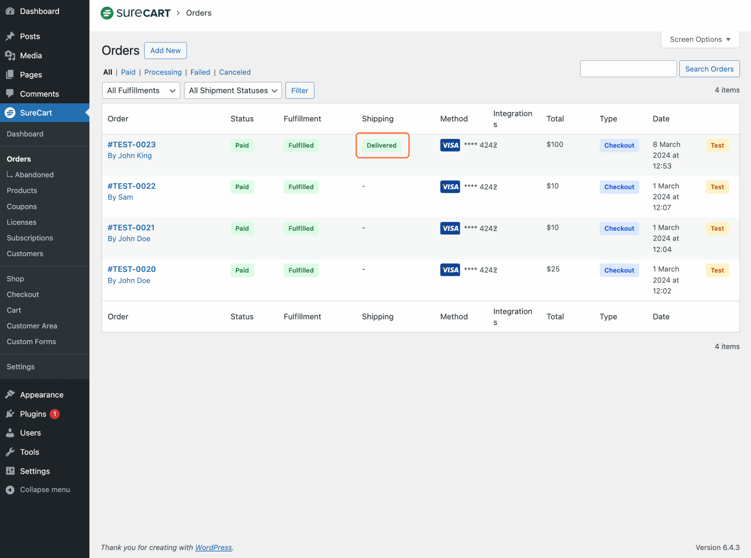This screenshot has width=751, height=558.
Task: Open Tools via wrench icon
Action: pyautogui.click(x=10, y=452)
